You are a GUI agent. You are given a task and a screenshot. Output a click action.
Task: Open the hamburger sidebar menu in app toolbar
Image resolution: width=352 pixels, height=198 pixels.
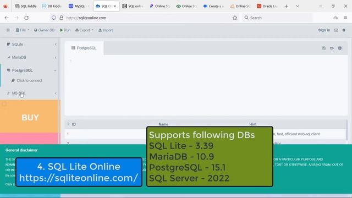(x=8, y=30)
